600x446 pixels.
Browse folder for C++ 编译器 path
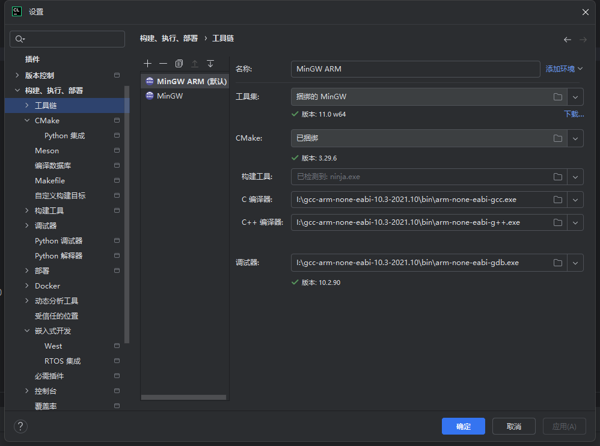click(558, 222)
